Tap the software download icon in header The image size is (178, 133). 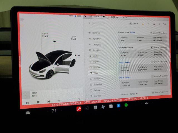click(x=143, y=24)
